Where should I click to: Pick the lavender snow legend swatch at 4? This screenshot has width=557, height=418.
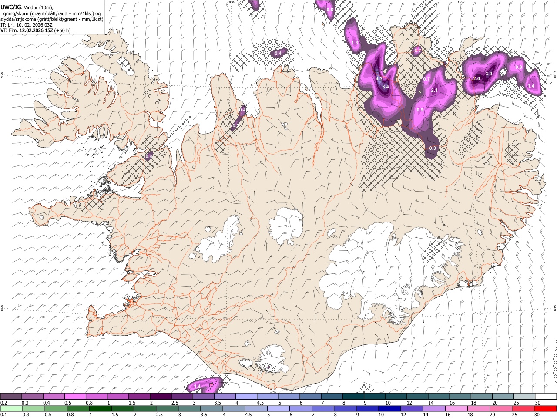point(246,396)
